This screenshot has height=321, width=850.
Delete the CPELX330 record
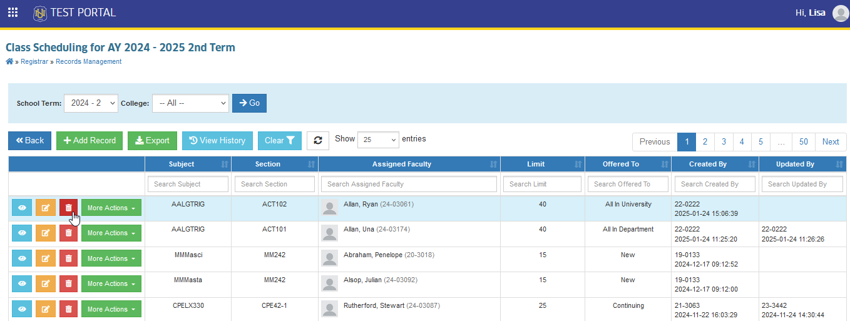click(69, 309)
